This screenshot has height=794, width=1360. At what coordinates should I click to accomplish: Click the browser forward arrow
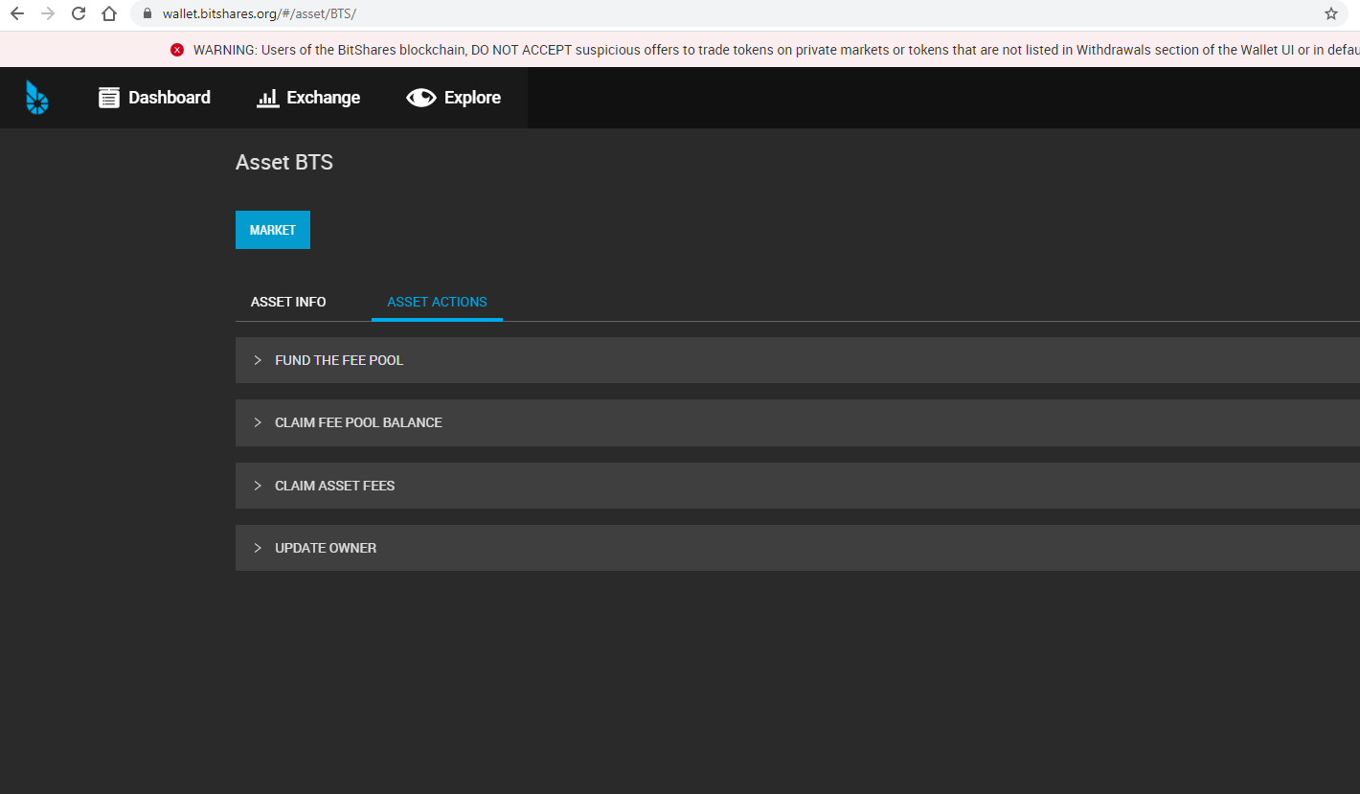pos(48,13)
